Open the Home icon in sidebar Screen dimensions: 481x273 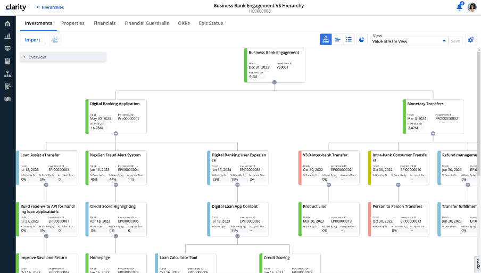(x=7, y=23)
